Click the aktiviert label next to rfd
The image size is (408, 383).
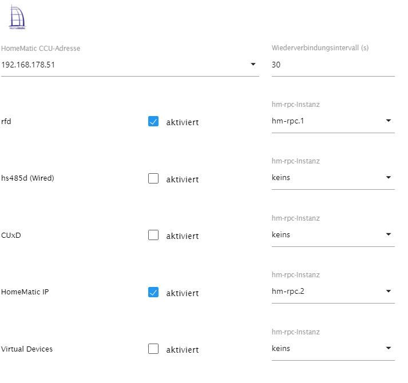[183, 122]
